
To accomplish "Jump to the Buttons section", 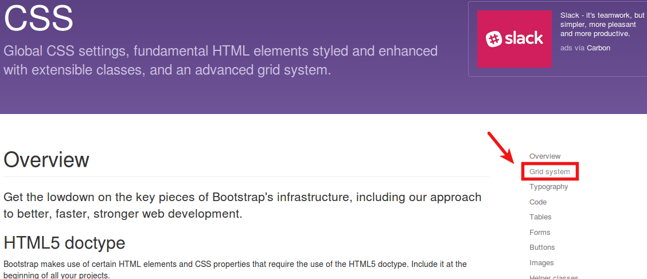I will pyautogui.click(x=542, y=247).
